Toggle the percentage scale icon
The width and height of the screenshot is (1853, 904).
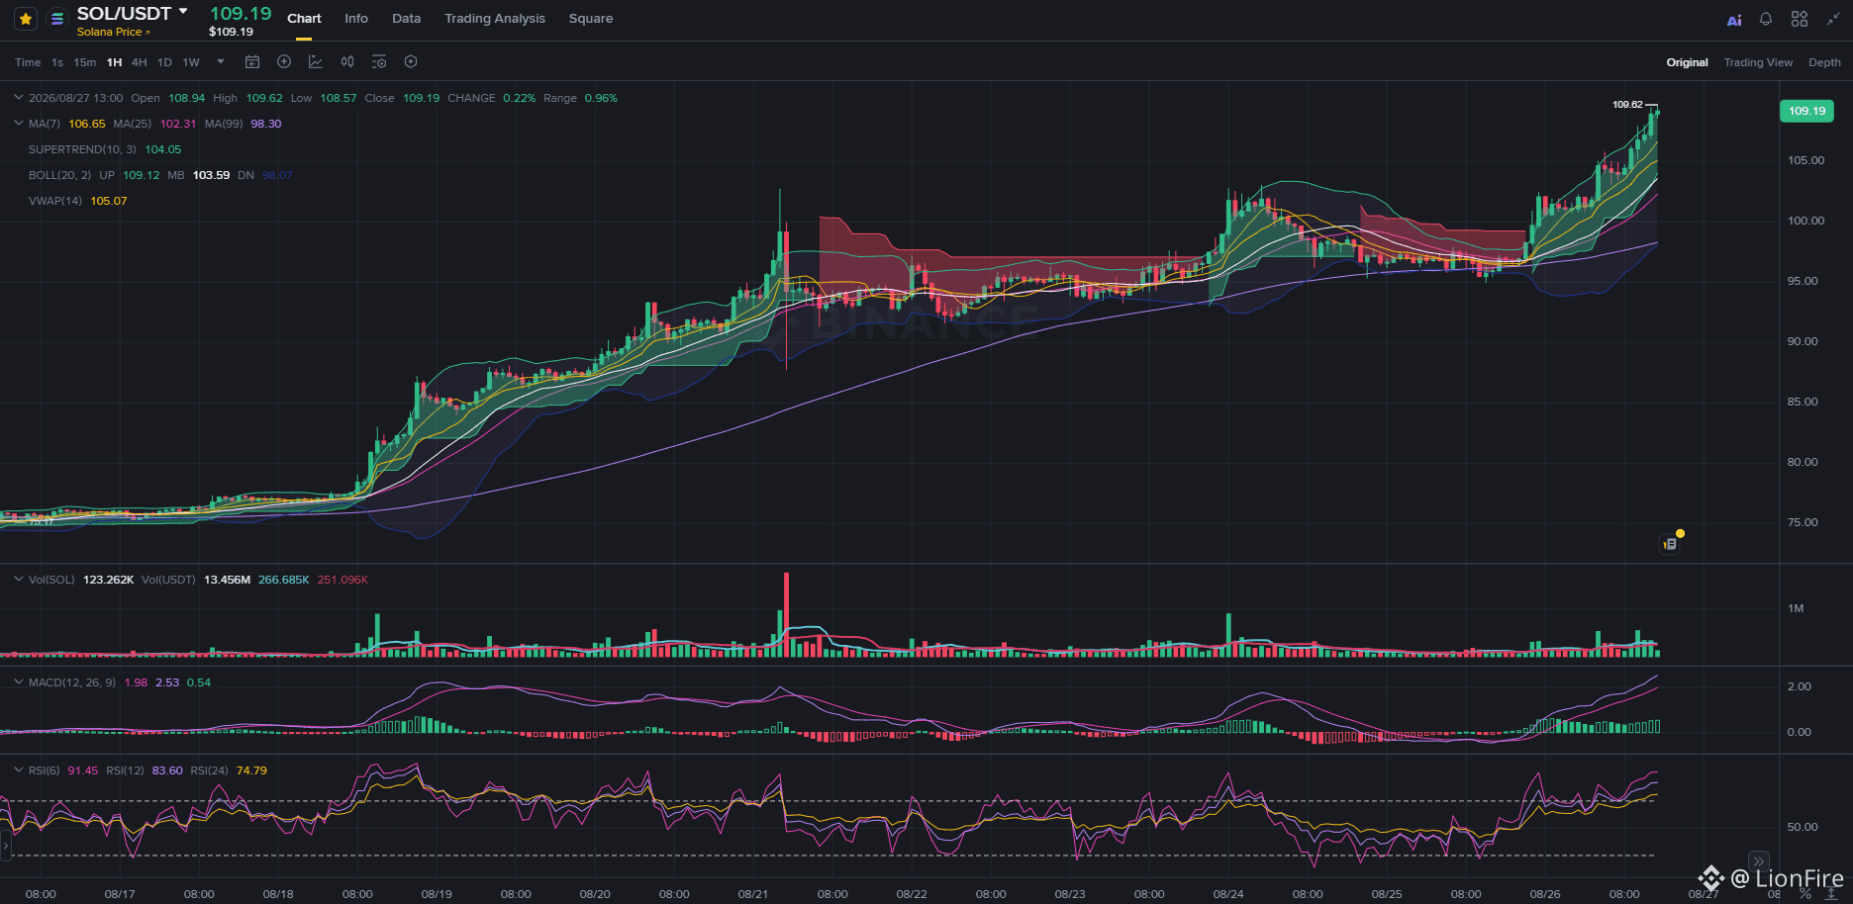[x=1805, y=893]
